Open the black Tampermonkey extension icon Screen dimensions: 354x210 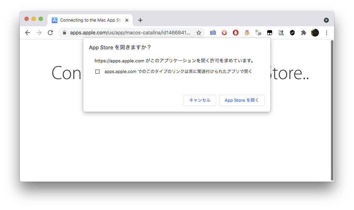pos(270,33)
